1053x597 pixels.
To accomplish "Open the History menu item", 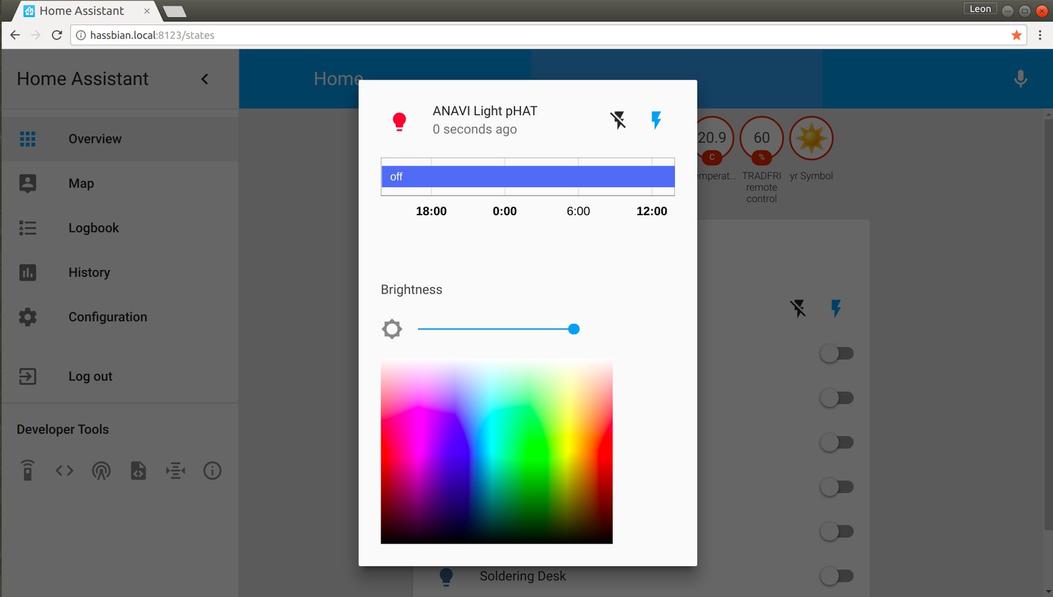I will pyautogui.click(x=120, y=273).
